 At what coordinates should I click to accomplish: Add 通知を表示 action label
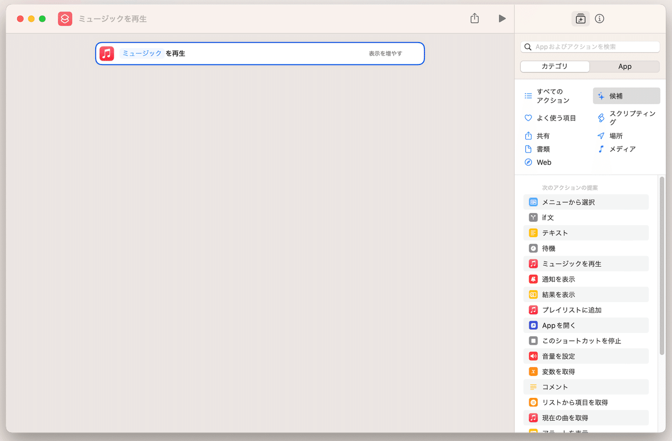[x=558, y=279]
